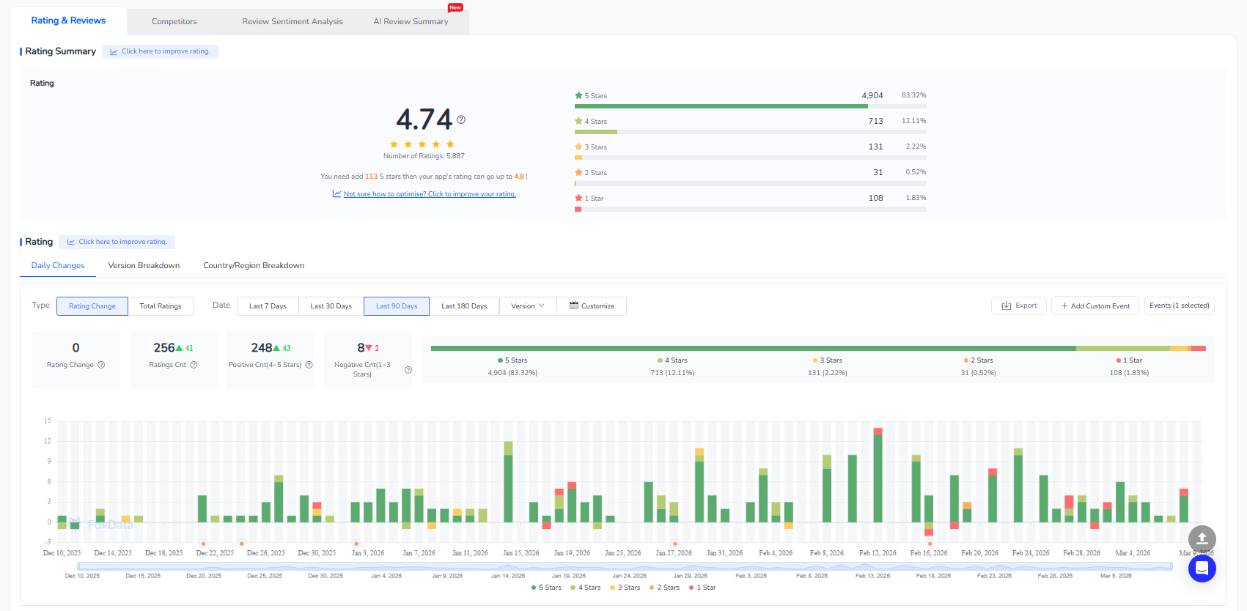Open the blue chat support widget

[1202, 569]
